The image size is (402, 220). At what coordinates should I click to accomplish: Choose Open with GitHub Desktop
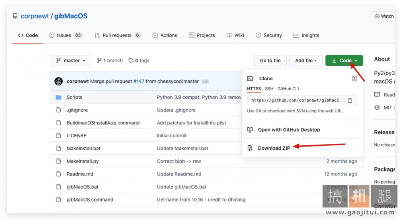[289, 130]
